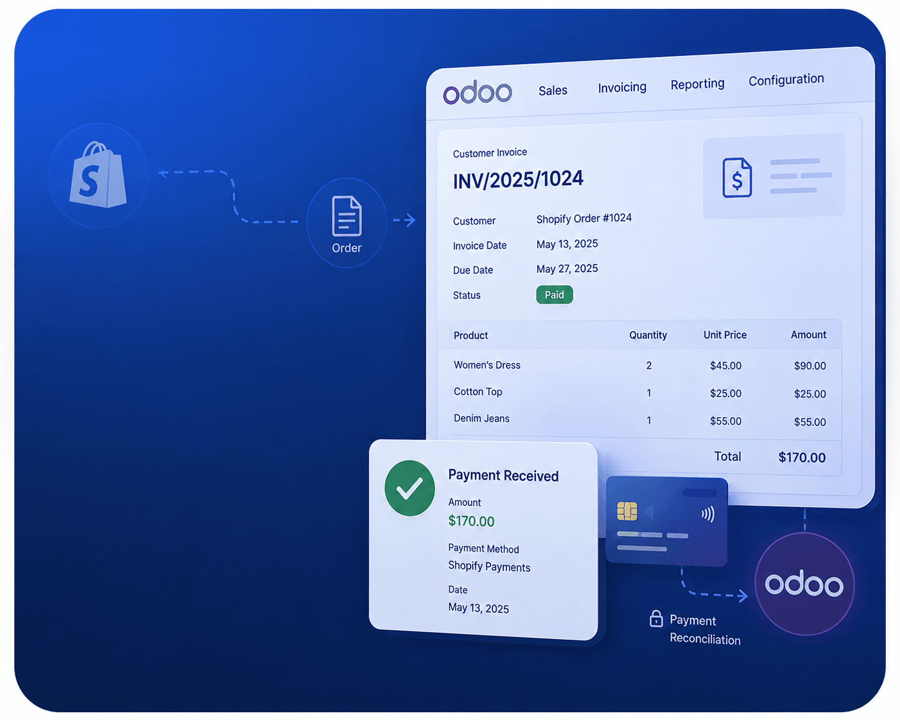Viewport: 900px width, 720px height.
Task: Click the Odoo logo in the navbar
Action: pyautogui.click(x=478, y=92)
